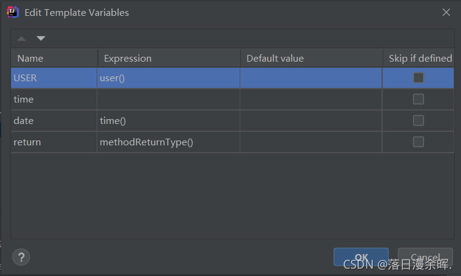The width and height of the screenshot is (461, 276).
Task: Check Skip if defined for date
Action: coord(418,120)
